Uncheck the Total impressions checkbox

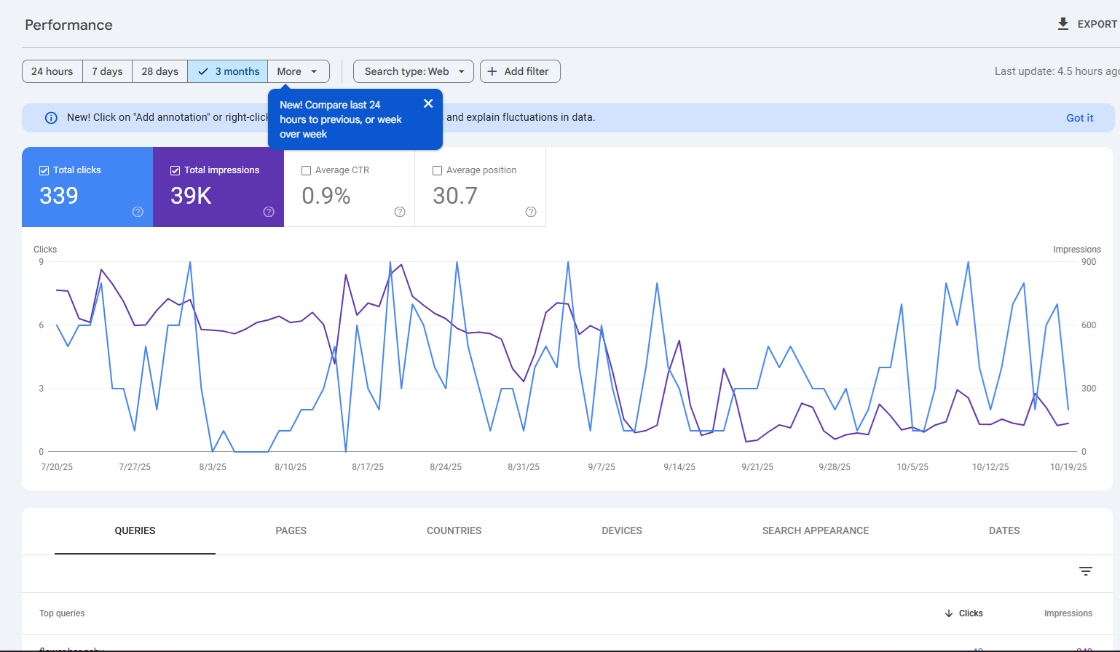[176, 170]
